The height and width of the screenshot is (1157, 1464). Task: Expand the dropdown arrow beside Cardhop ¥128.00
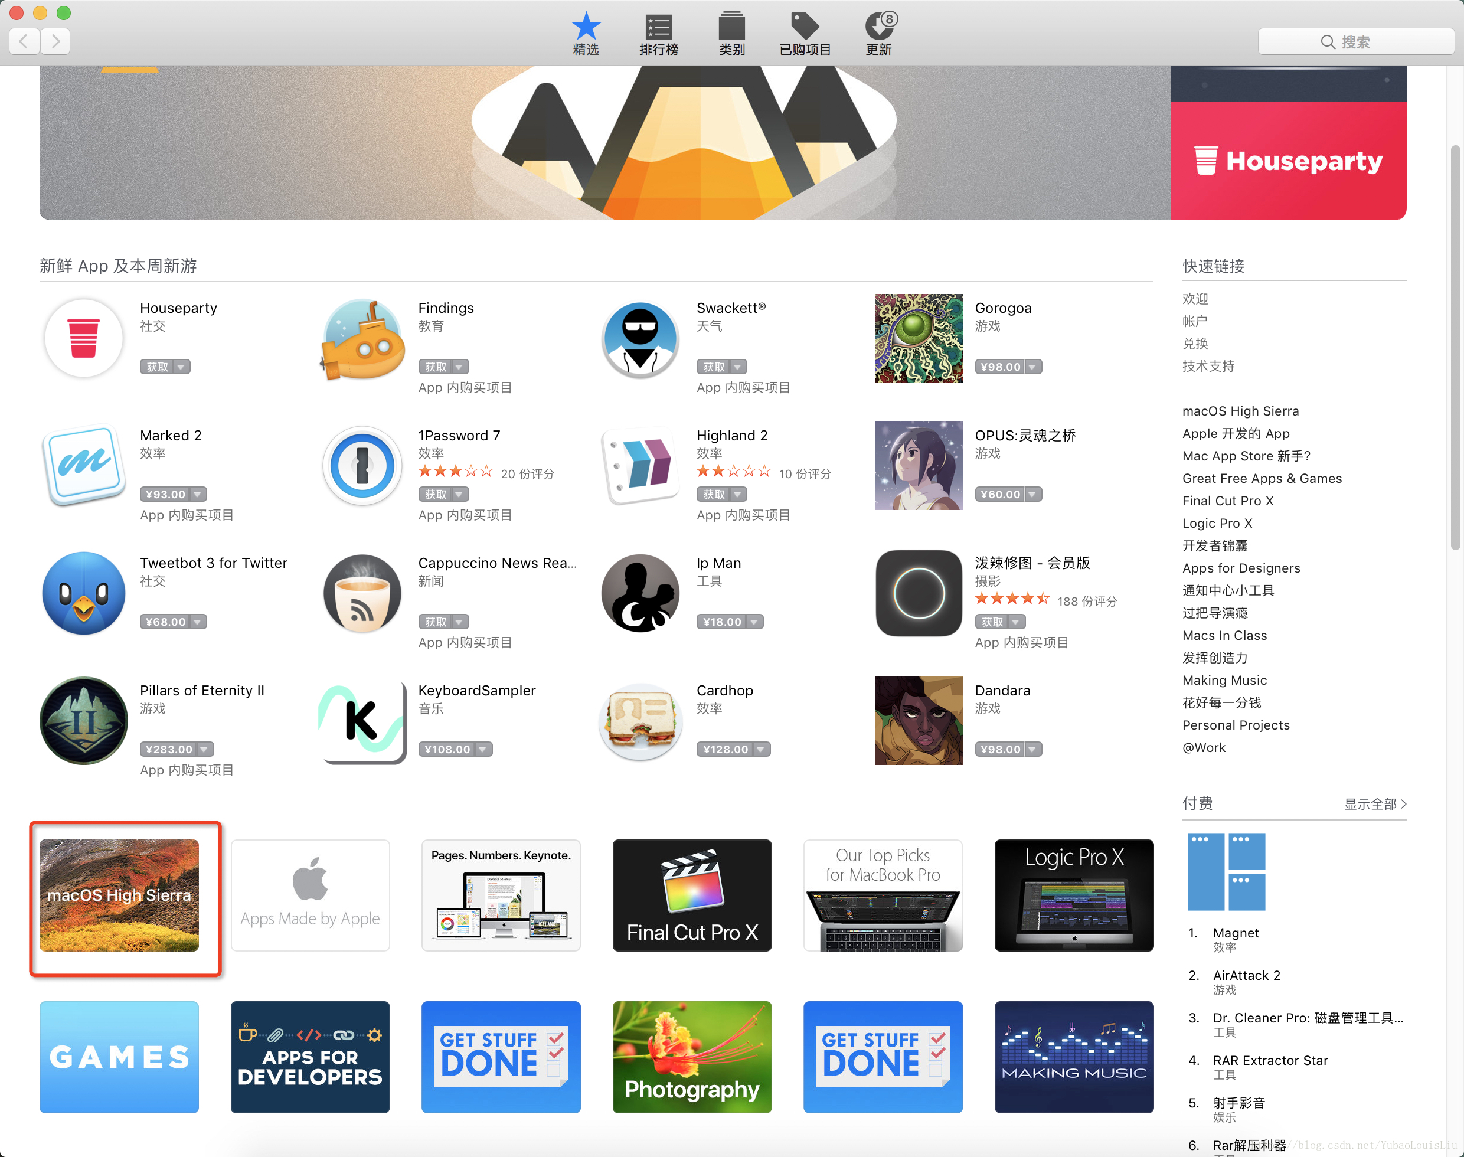pos(762,749)
